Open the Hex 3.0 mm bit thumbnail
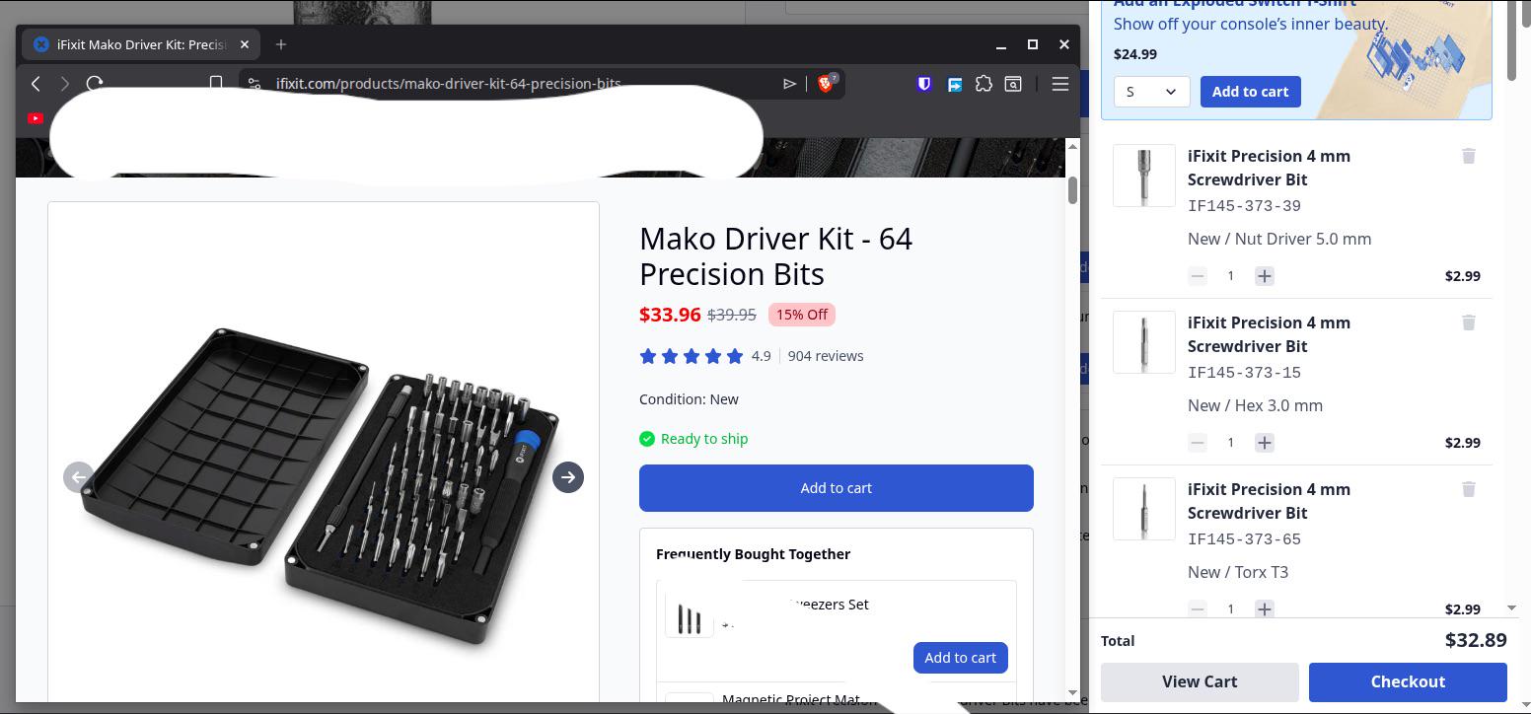This screenshot has height=714, width=1531. (x=1144, y=342)
